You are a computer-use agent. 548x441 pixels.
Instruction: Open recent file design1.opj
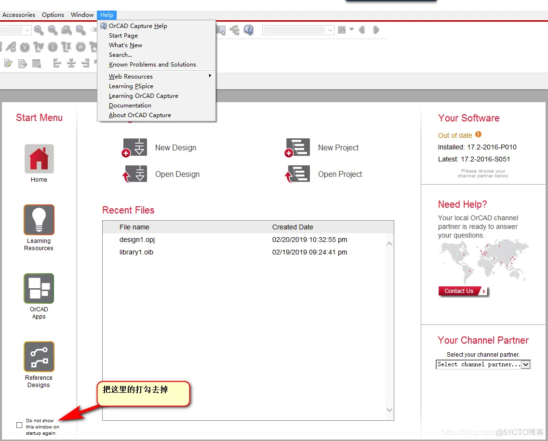(x=137, y=240)
